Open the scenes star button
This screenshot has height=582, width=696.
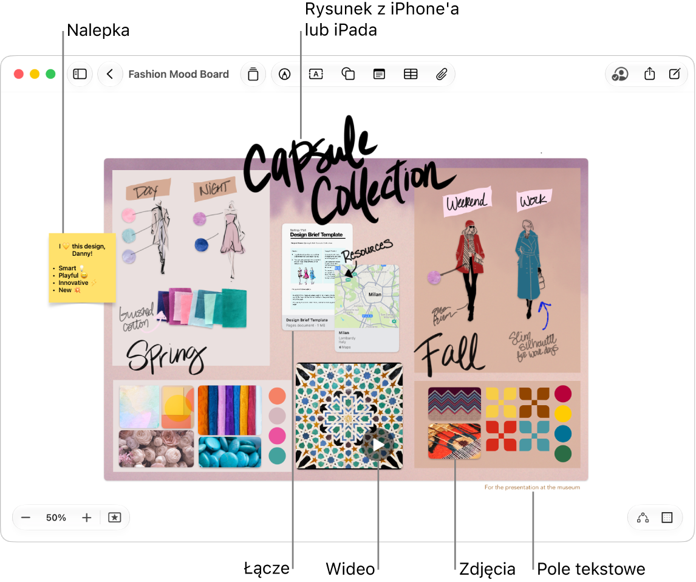(x=115, y=518)
